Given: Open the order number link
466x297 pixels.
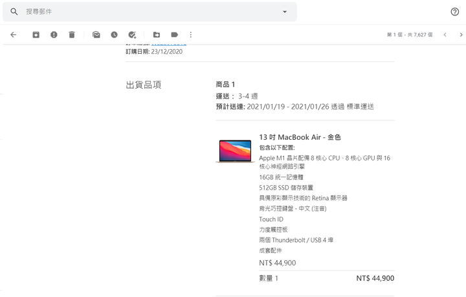Looking at the screenshot, I should coord(169,44).
